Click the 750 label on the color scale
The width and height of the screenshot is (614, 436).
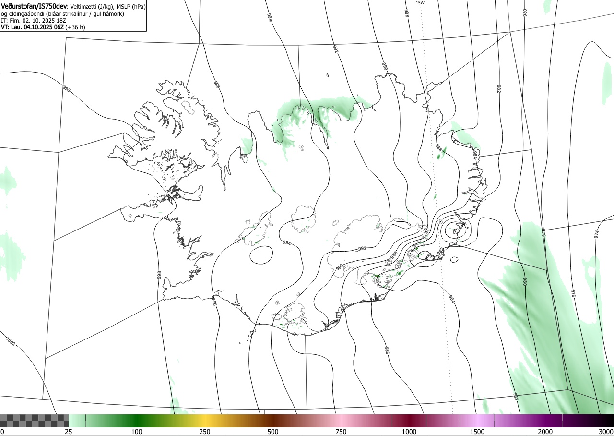341,432
